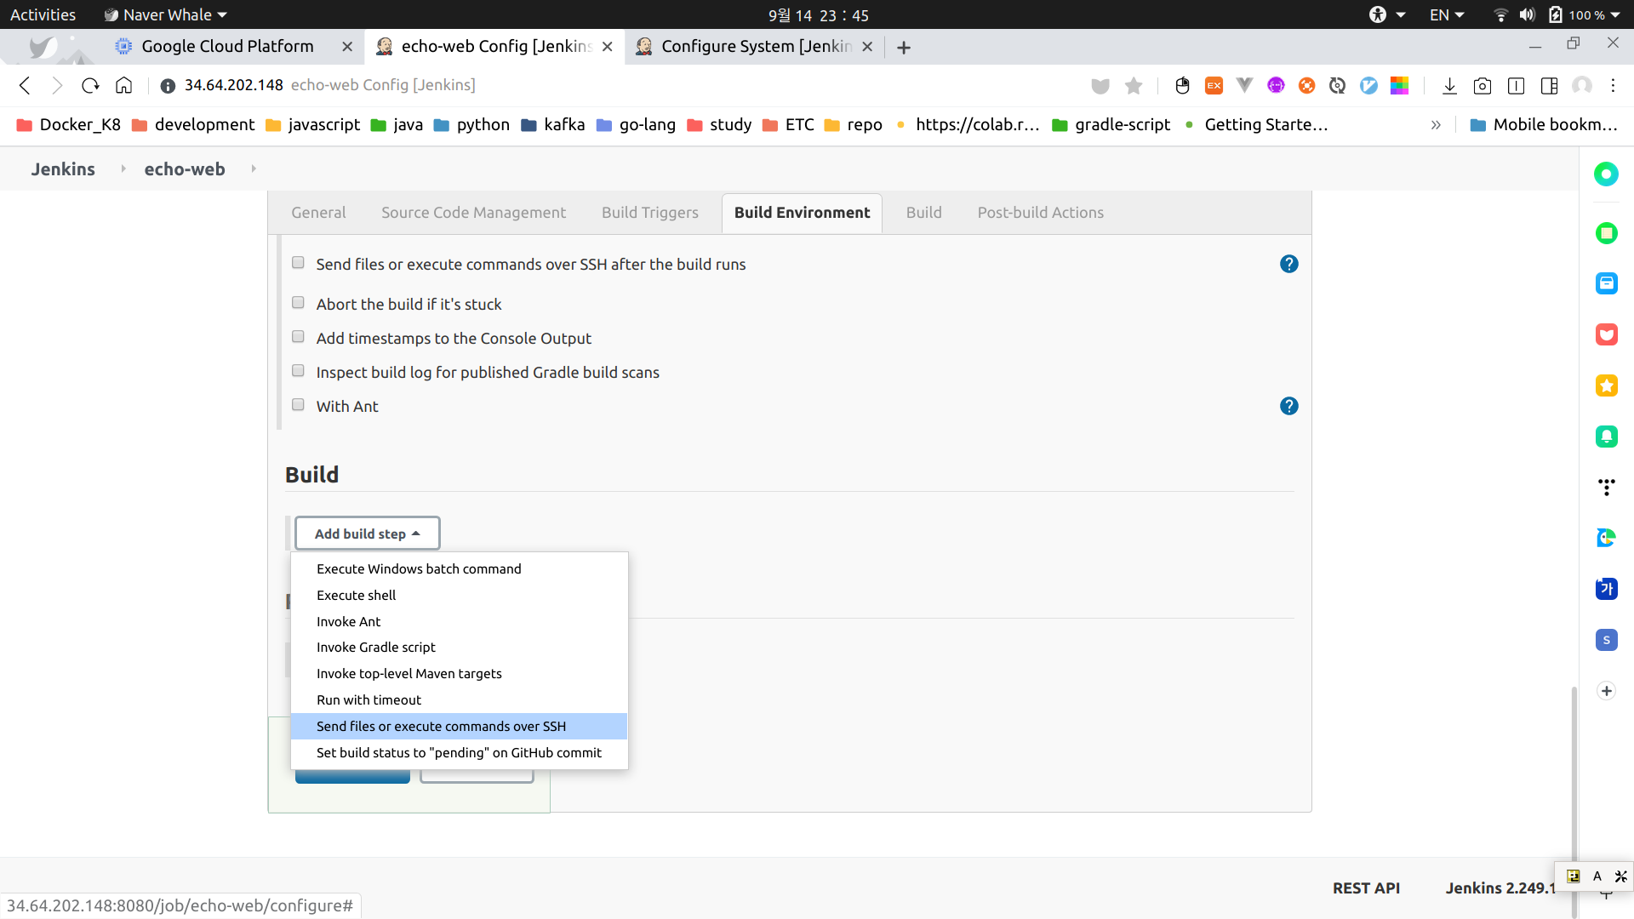Go to browser home page icon
The height and width of the screenshot is (919, 1634).
coord(124,85)
